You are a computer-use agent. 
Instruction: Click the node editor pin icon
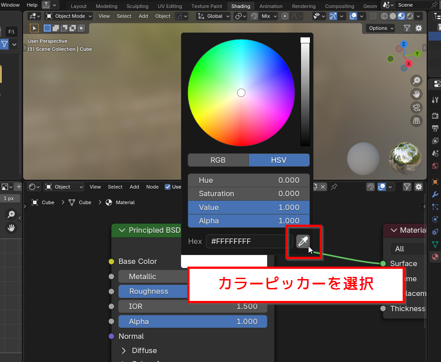[334, 187]
